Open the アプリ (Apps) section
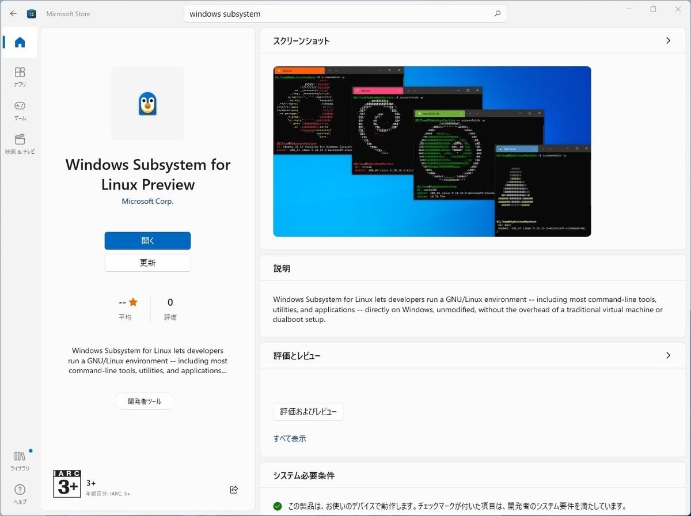Viewport: 691px width, 516px height. (x=20, y=77)
